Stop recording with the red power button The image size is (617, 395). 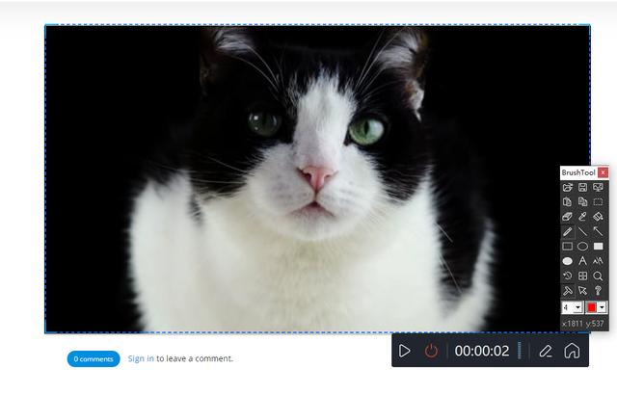(x=431, y=351)
